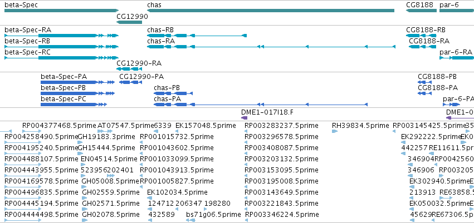474x223 pixels.
Task: Open the CG8188 gene feature
Action: [421, 11]
